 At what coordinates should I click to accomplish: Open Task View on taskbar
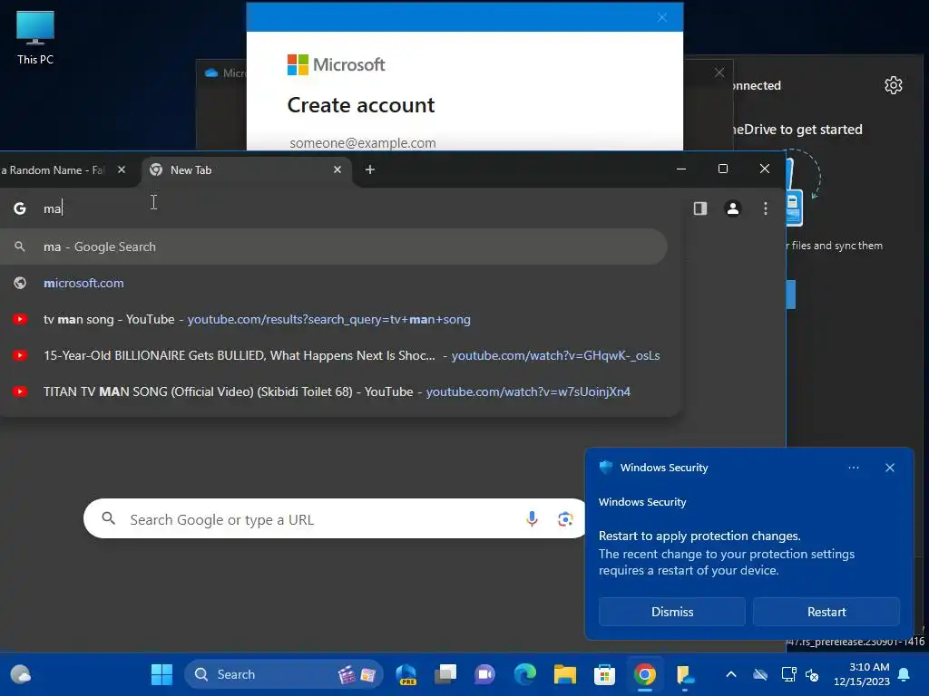(x=445, y=674)
